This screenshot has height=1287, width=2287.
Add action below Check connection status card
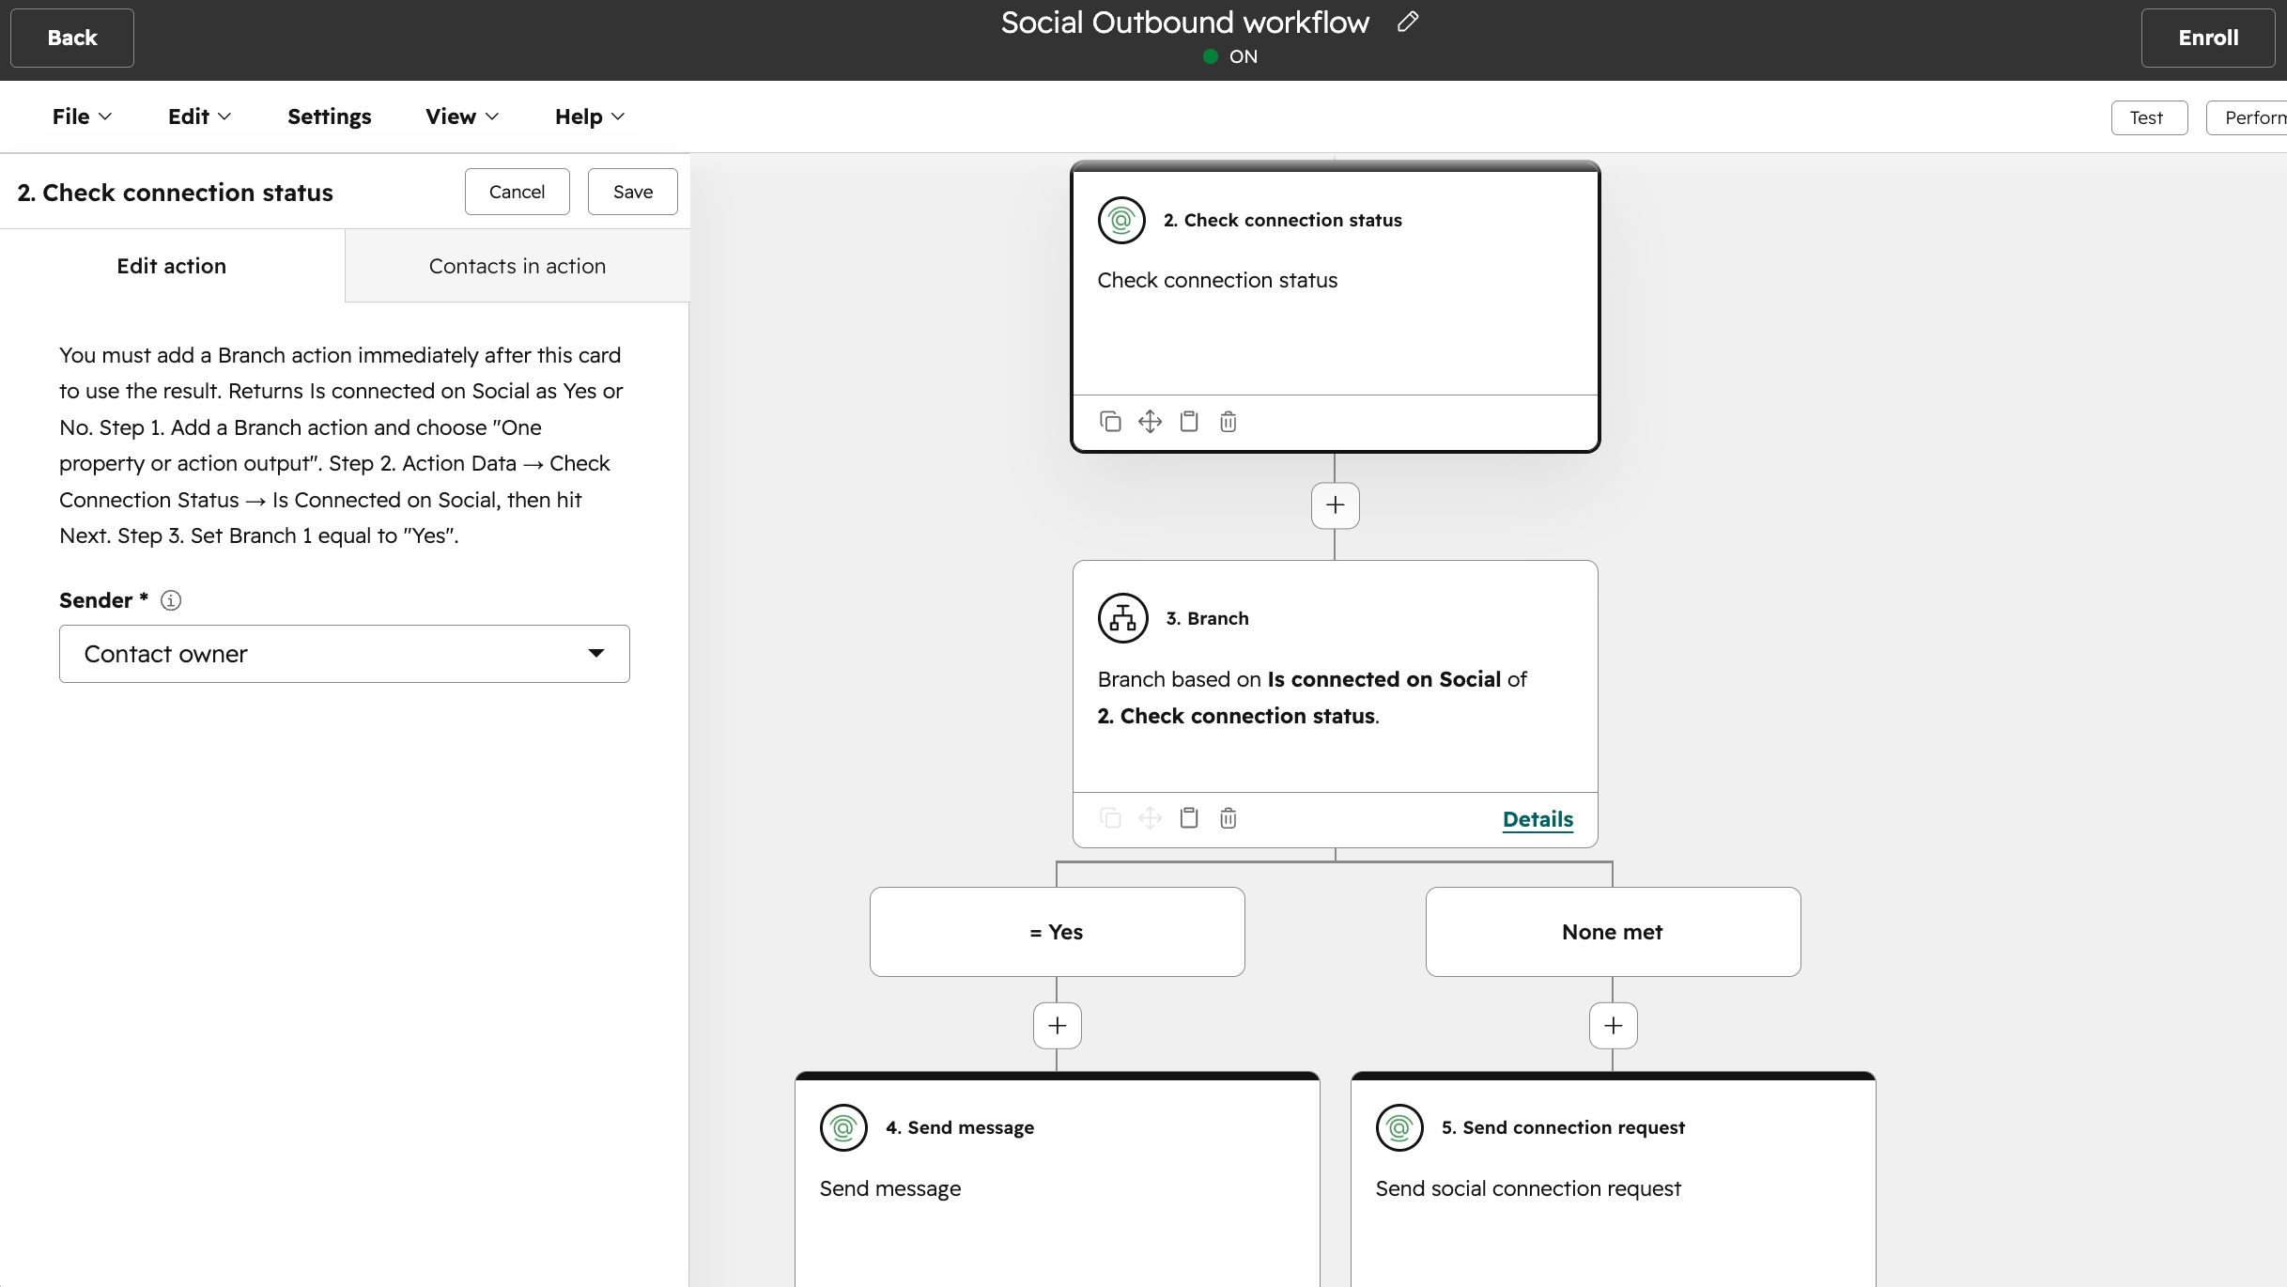point(1335,505)
